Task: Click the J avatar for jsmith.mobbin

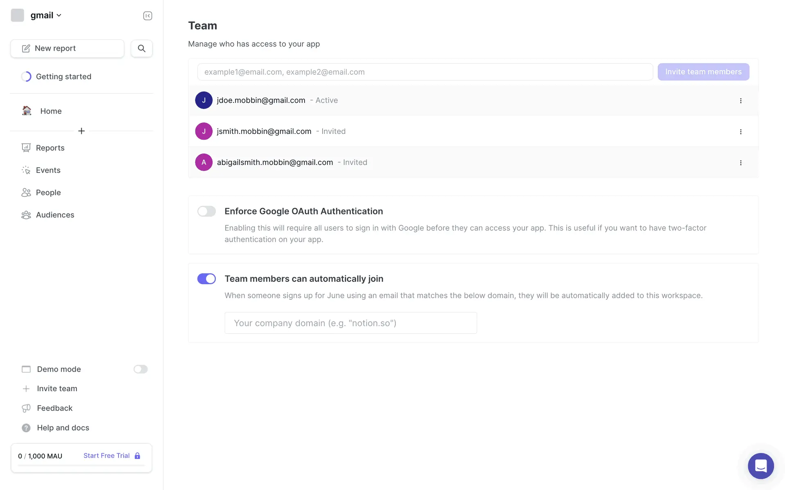Action: point(204,131)
